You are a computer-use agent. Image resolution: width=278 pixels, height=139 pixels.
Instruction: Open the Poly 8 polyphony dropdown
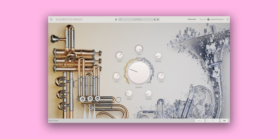[199, 121]
